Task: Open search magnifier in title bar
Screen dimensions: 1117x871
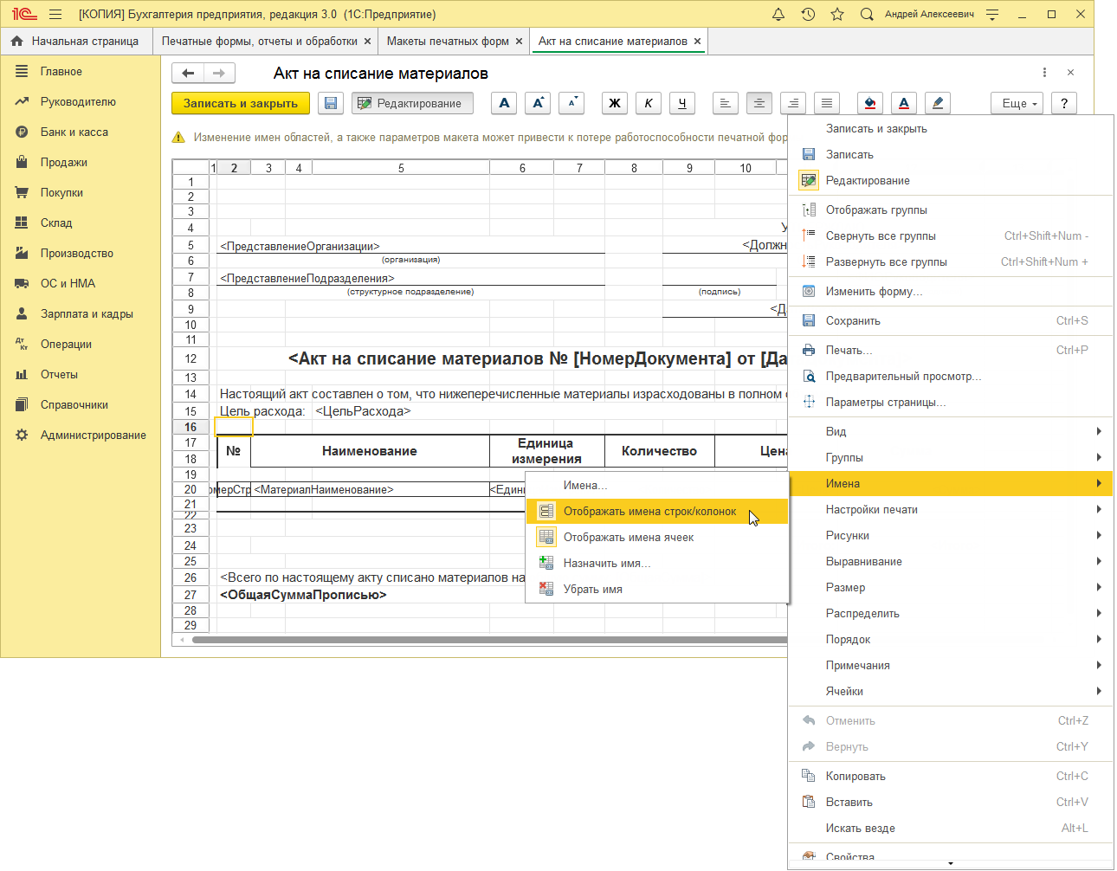Action: click(867, 14)
